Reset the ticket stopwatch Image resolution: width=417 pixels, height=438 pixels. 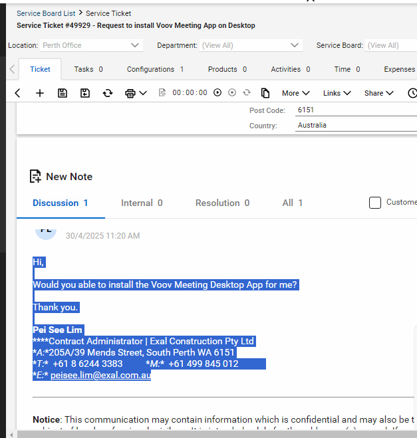(x=247, y=92)
